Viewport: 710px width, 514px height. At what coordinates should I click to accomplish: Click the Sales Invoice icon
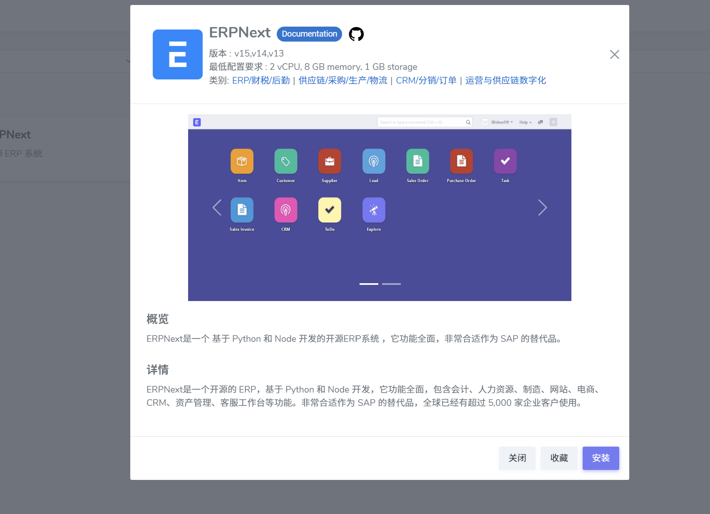point(242,210)
